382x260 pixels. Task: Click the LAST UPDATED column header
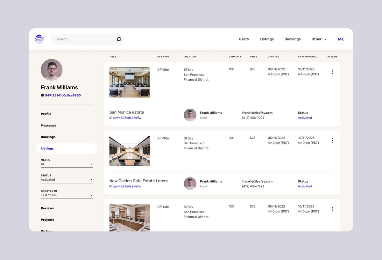(x=307, y=57)
